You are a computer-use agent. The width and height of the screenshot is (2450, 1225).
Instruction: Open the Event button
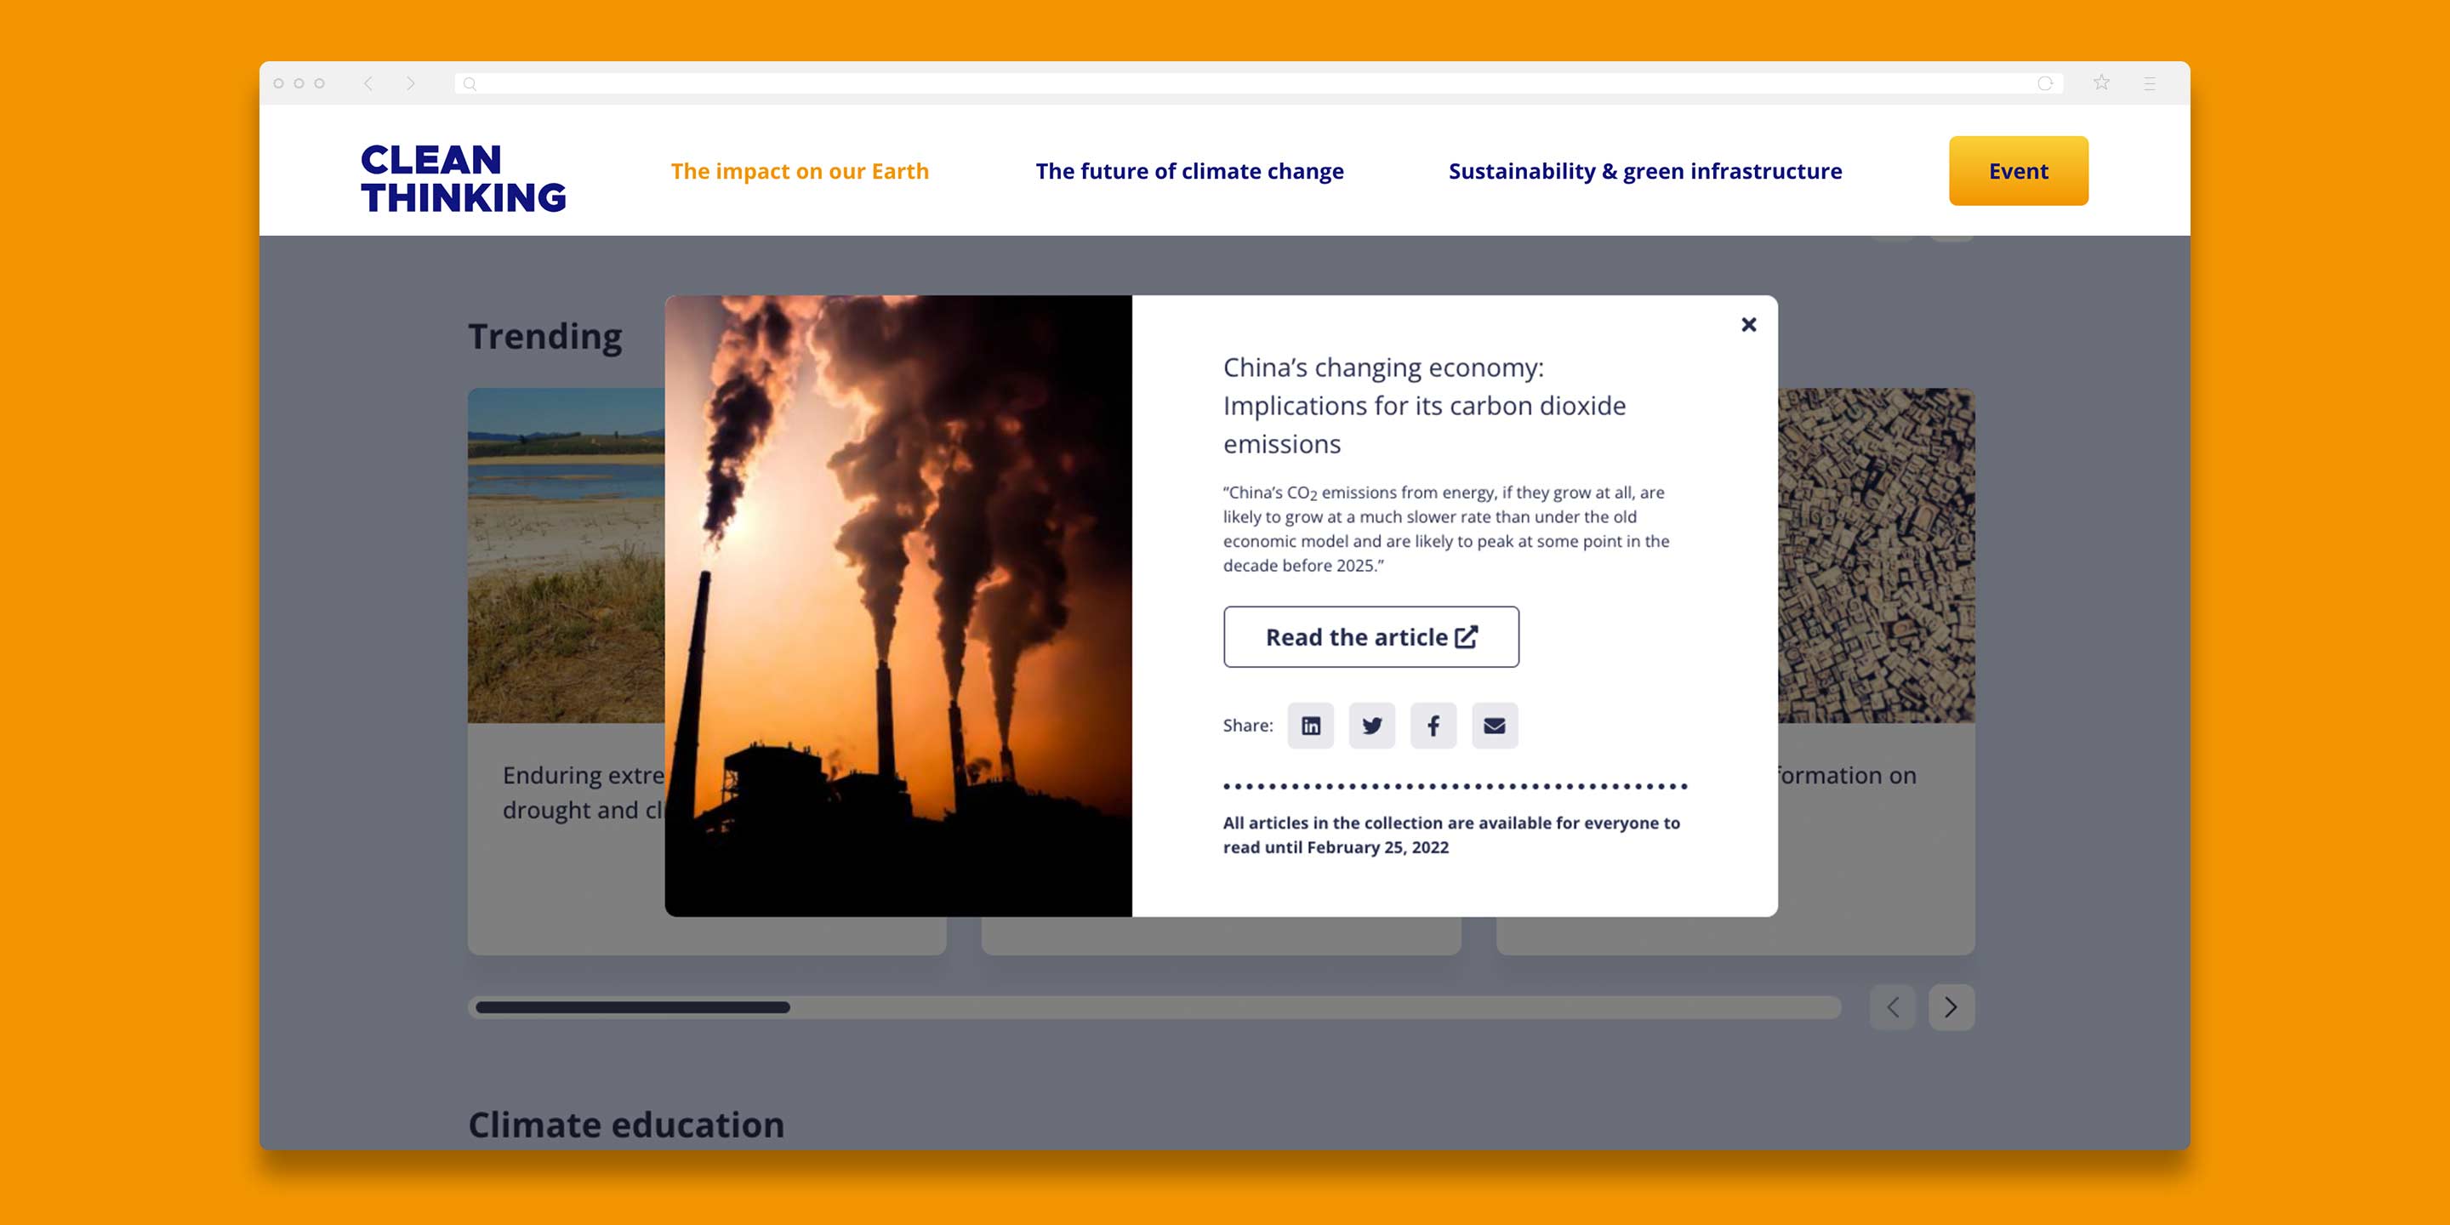(x=2017, y=171)
